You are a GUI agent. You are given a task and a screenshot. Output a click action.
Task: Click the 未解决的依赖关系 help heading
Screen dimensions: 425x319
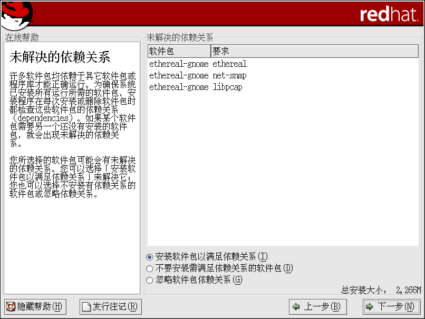click(x=60, y=57)
